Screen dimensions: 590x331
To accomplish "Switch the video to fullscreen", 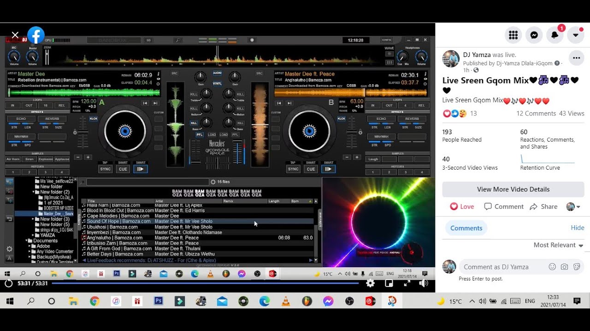I will 407,283.
